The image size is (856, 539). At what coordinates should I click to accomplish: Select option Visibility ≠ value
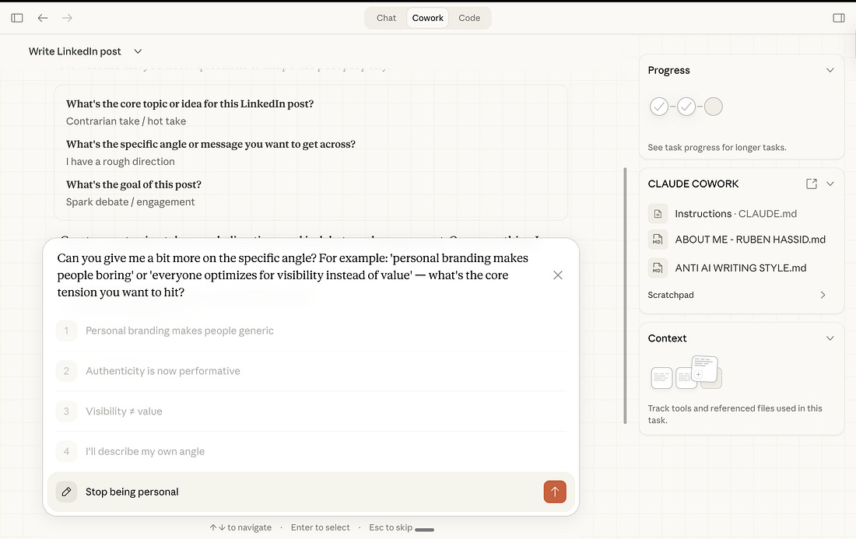311,411
